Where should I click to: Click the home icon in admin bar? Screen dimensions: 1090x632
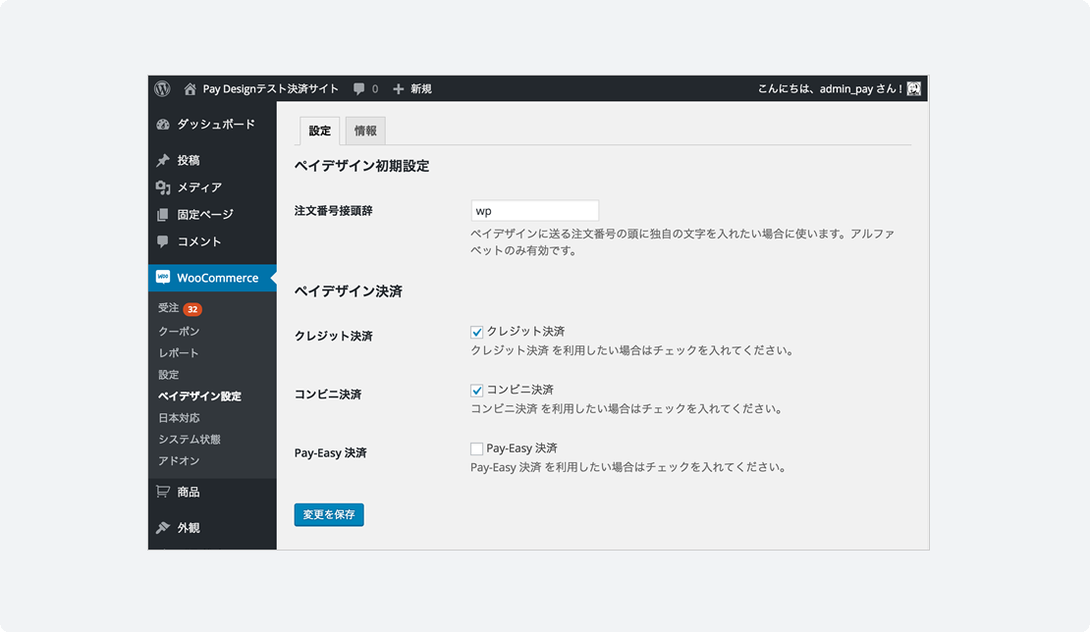point(190,89)
